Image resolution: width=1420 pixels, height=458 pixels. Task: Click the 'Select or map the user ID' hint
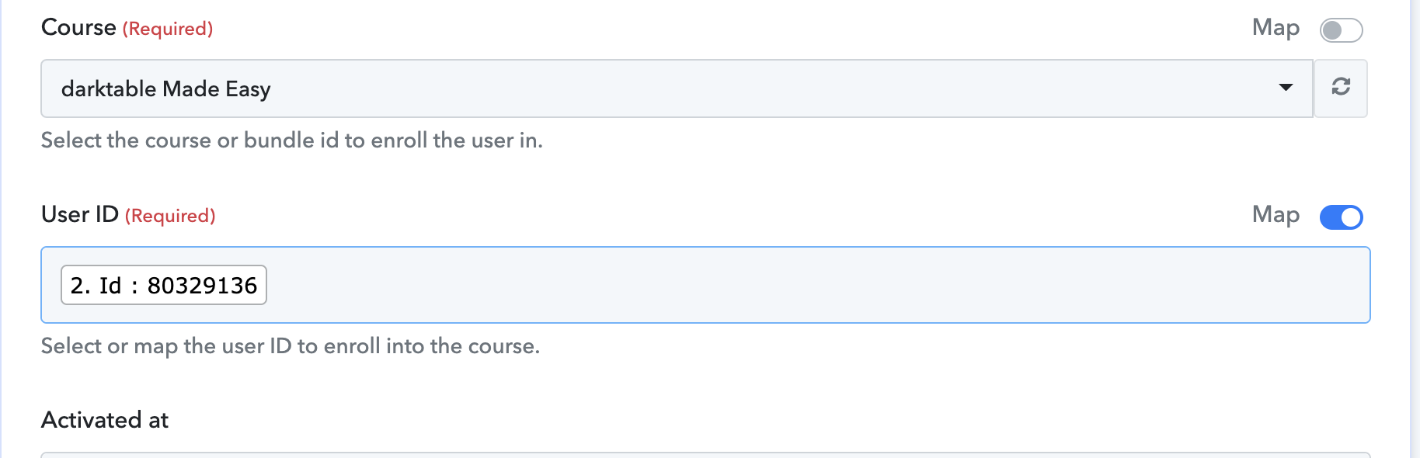[291, 346]
